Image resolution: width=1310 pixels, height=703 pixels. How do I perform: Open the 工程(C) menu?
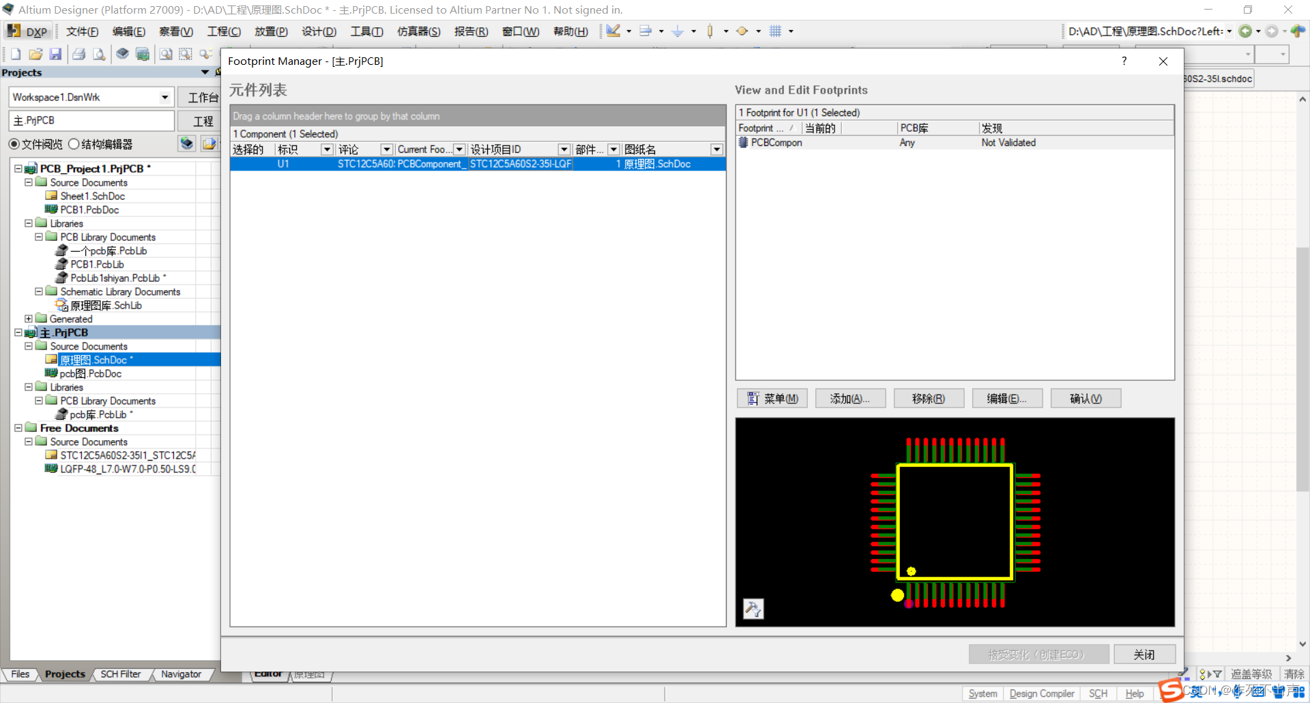coord(224,31)
